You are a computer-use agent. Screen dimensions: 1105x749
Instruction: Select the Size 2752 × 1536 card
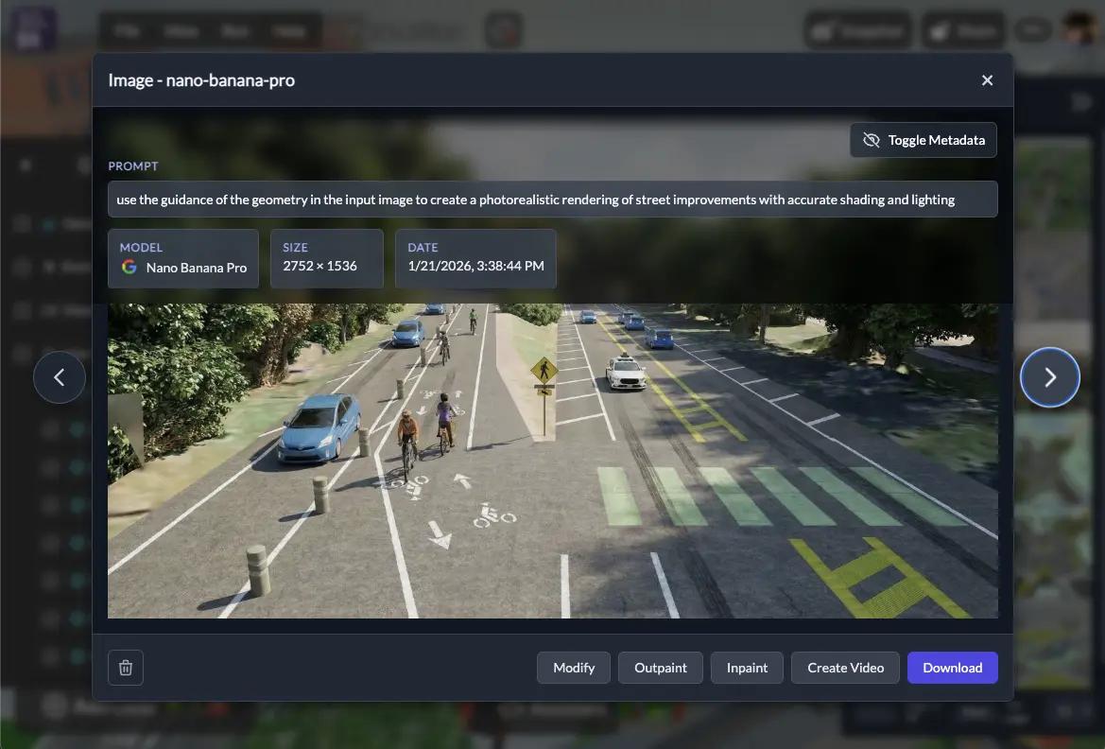[x=327, y=258]
